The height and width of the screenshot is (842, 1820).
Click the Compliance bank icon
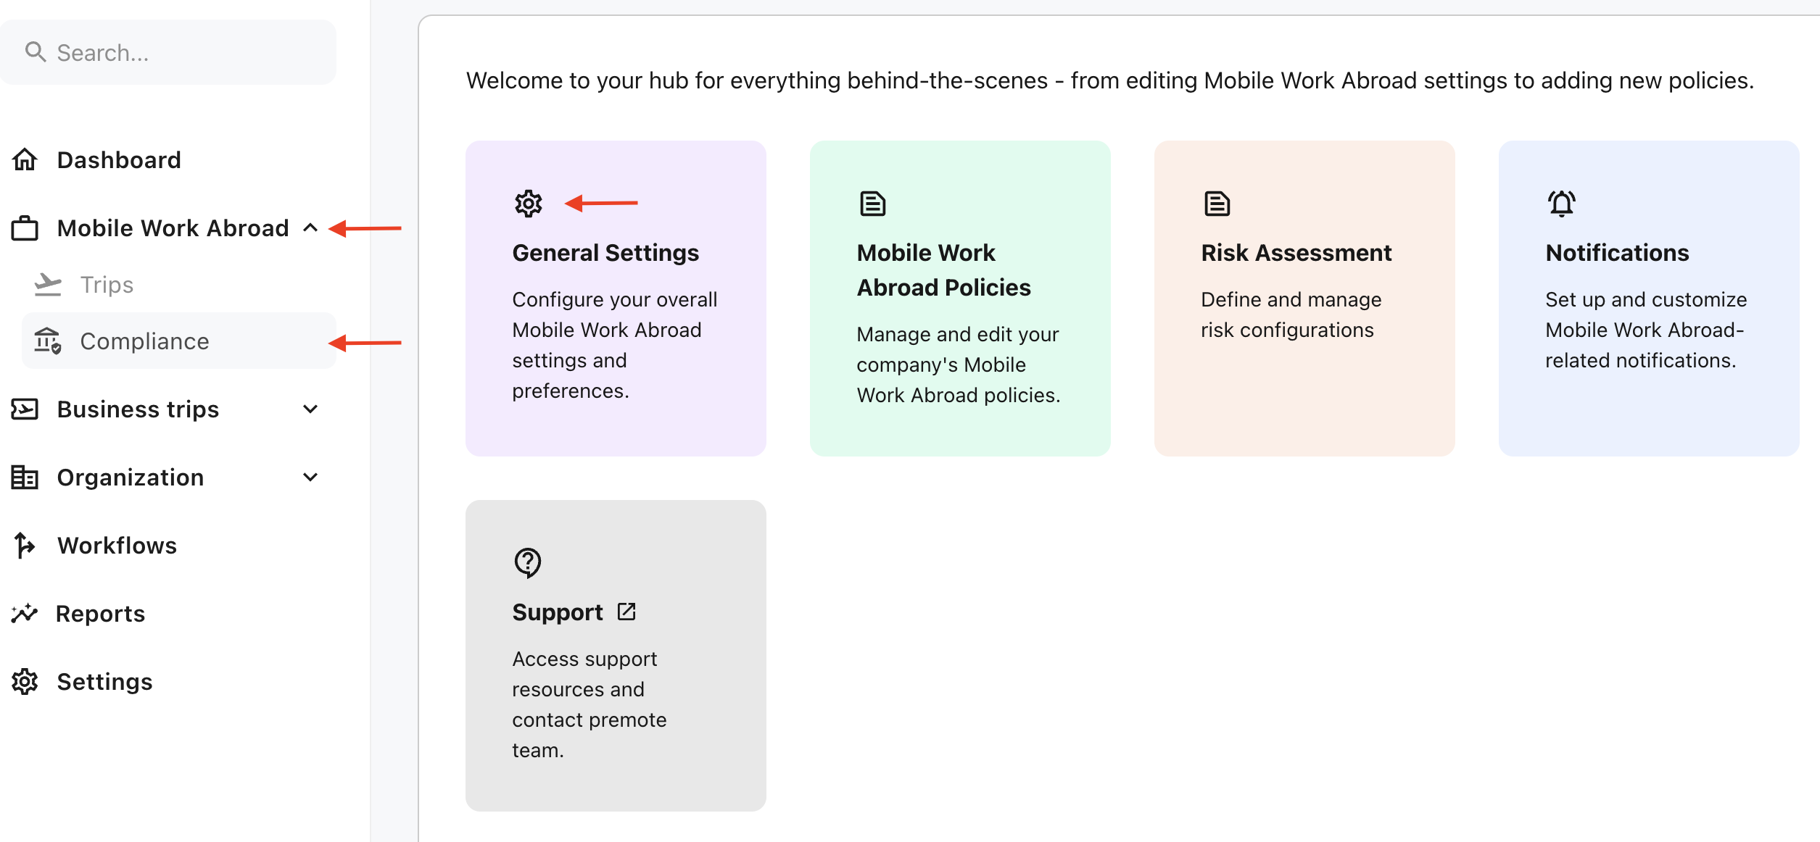point(48,341)
